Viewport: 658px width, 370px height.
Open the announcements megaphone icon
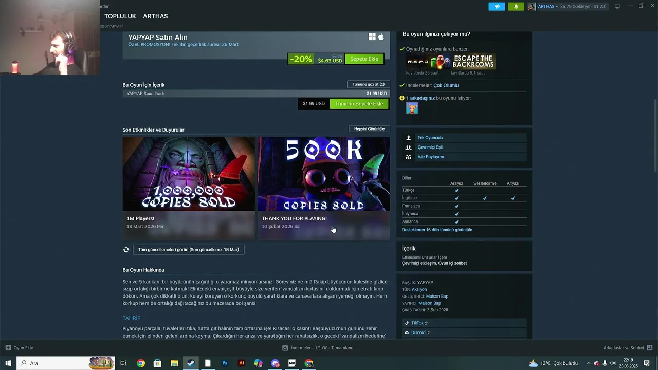point(497,7)
